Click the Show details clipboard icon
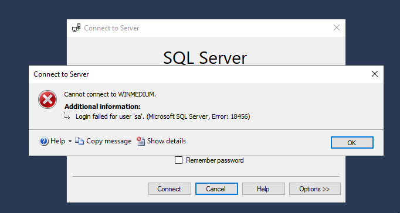 pyautogui.click(x=141, y=141)
